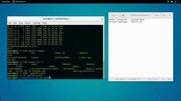181x101 pixels.
Task: Open the Edit menu in Terminal
Action: point(15,23)
